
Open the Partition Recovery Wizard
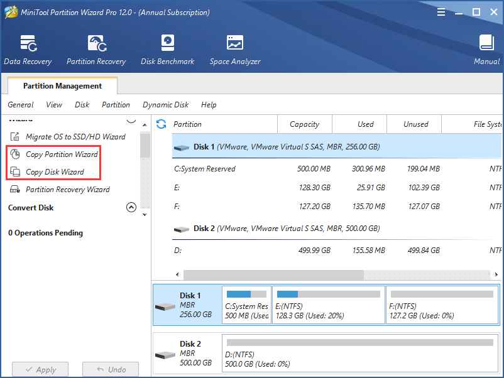click(x=69, y=189)
